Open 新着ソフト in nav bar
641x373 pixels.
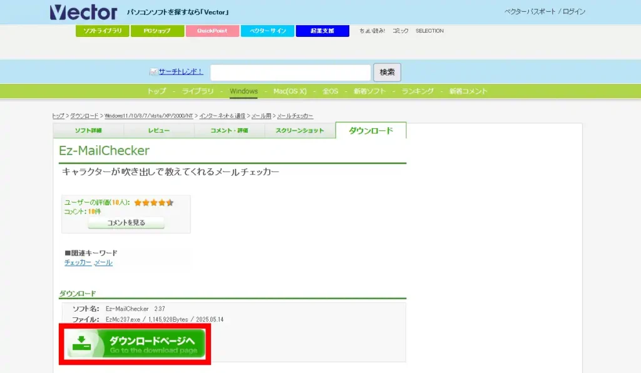[x=369, y=91]
